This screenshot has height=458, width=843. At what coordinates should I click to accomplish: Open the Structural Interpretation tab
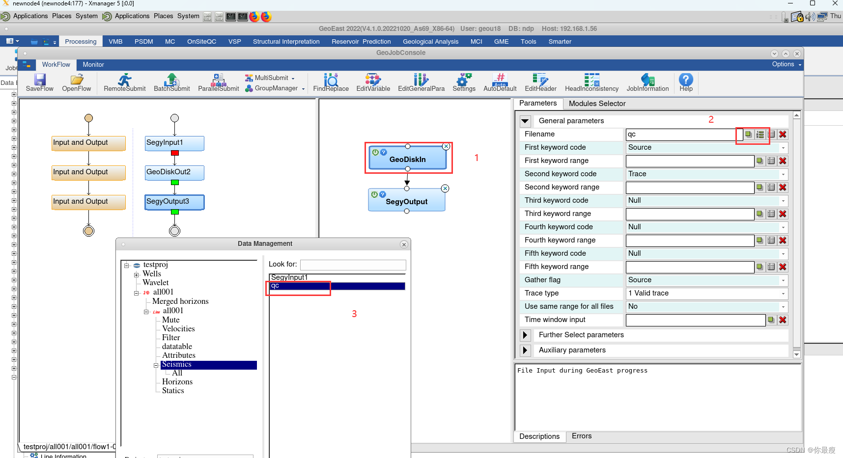tap(286, 42)
